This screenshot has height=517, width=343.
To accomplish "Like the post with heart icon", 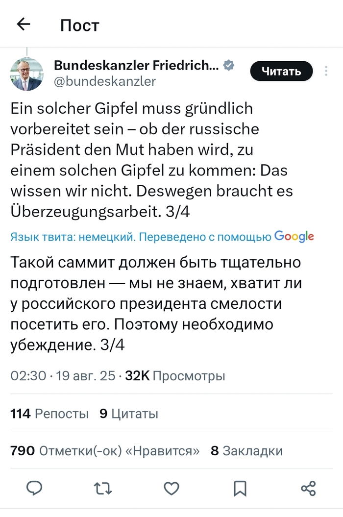I will pos(171,488).
